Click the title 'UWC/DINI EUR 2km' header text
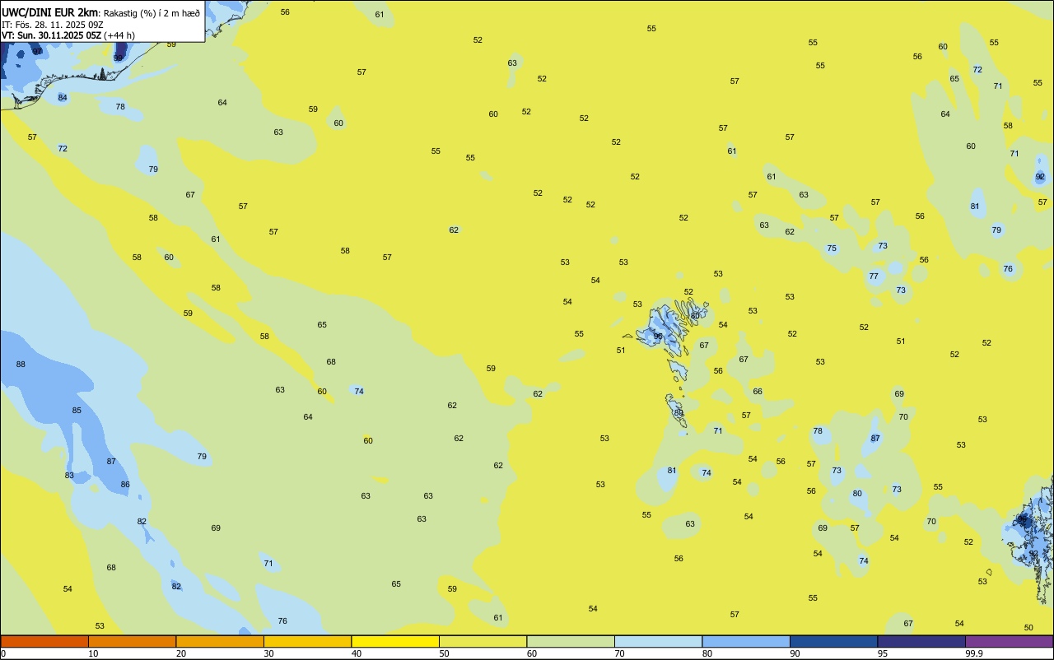Screen dimensions: 1054x660 coord(50,12)
